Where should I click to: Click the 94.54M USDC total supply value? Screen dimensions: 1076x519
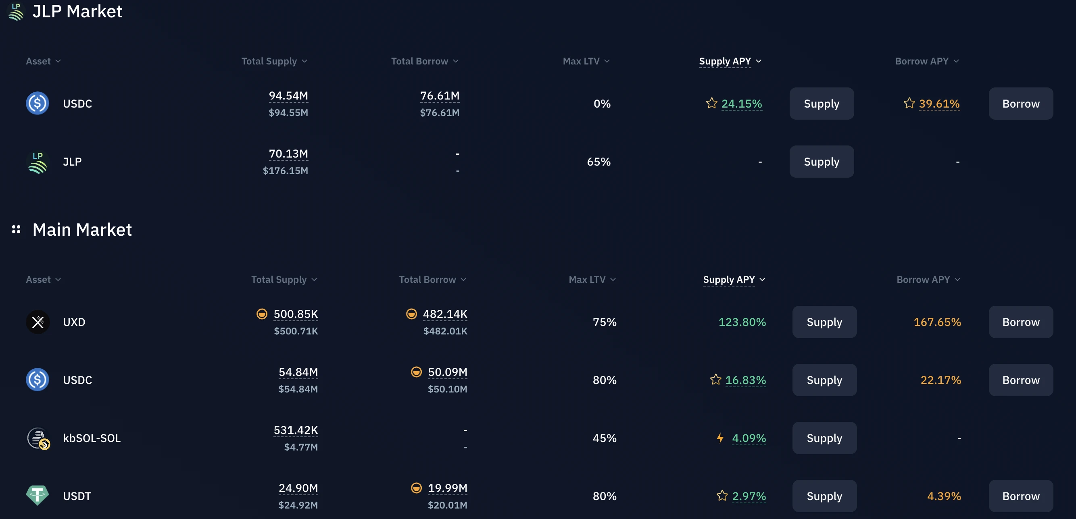tap(288, 95)
